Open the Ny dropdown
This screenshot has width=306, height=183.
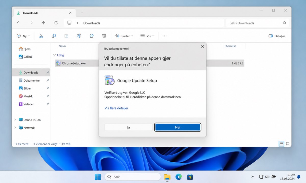23,36
